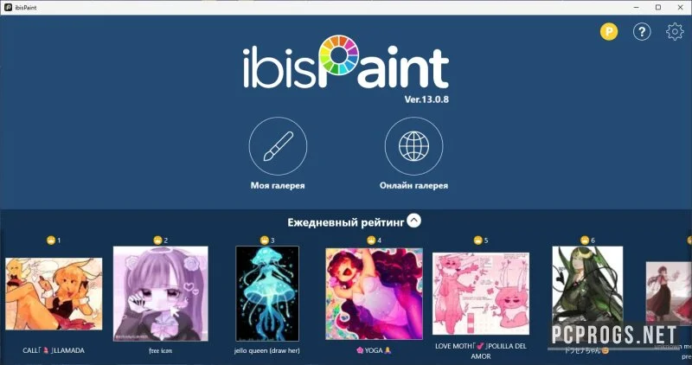
Task: Minimize the ibisPaint window
Action: pos(637,8)
